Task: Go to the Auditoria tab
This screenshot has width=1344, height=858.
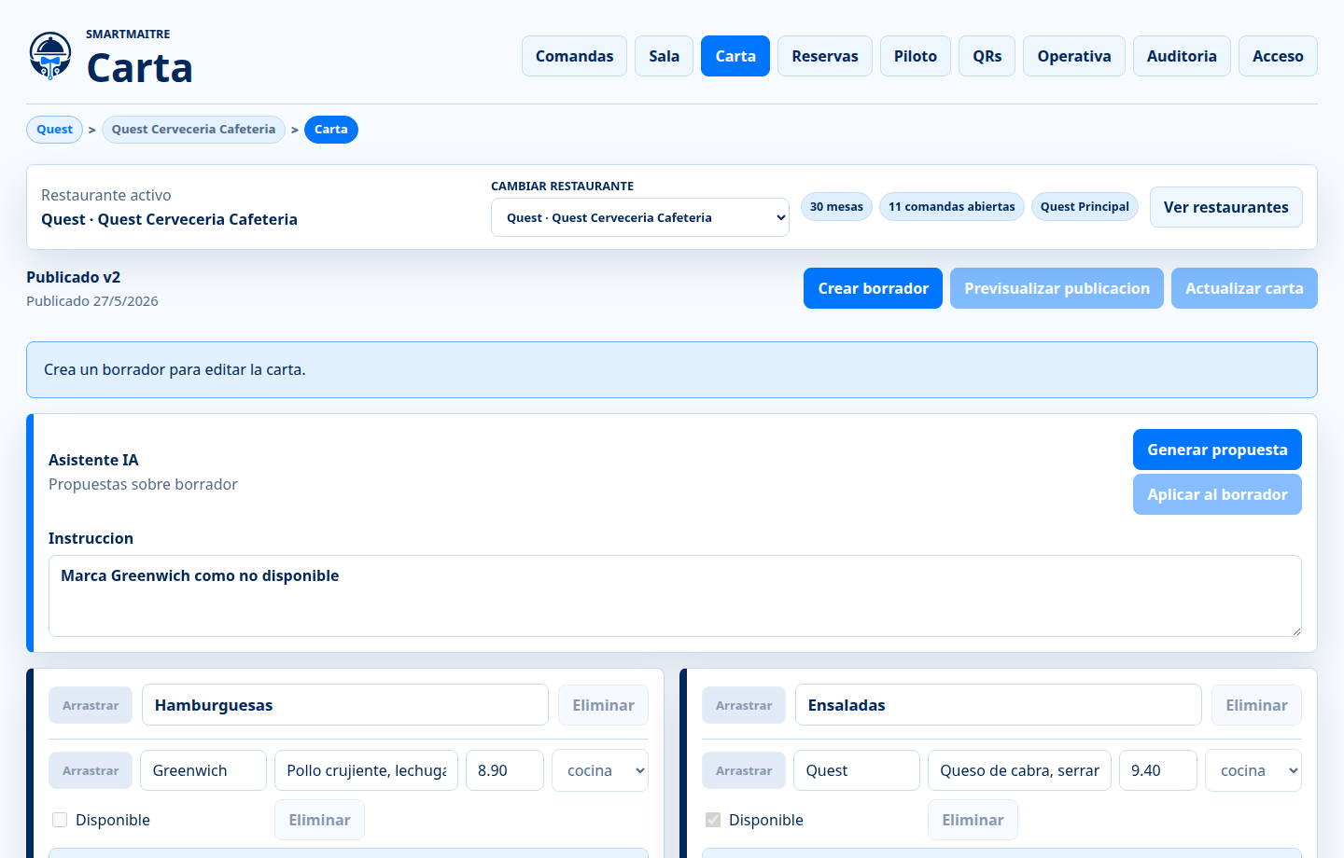Action: (1182, 56)
